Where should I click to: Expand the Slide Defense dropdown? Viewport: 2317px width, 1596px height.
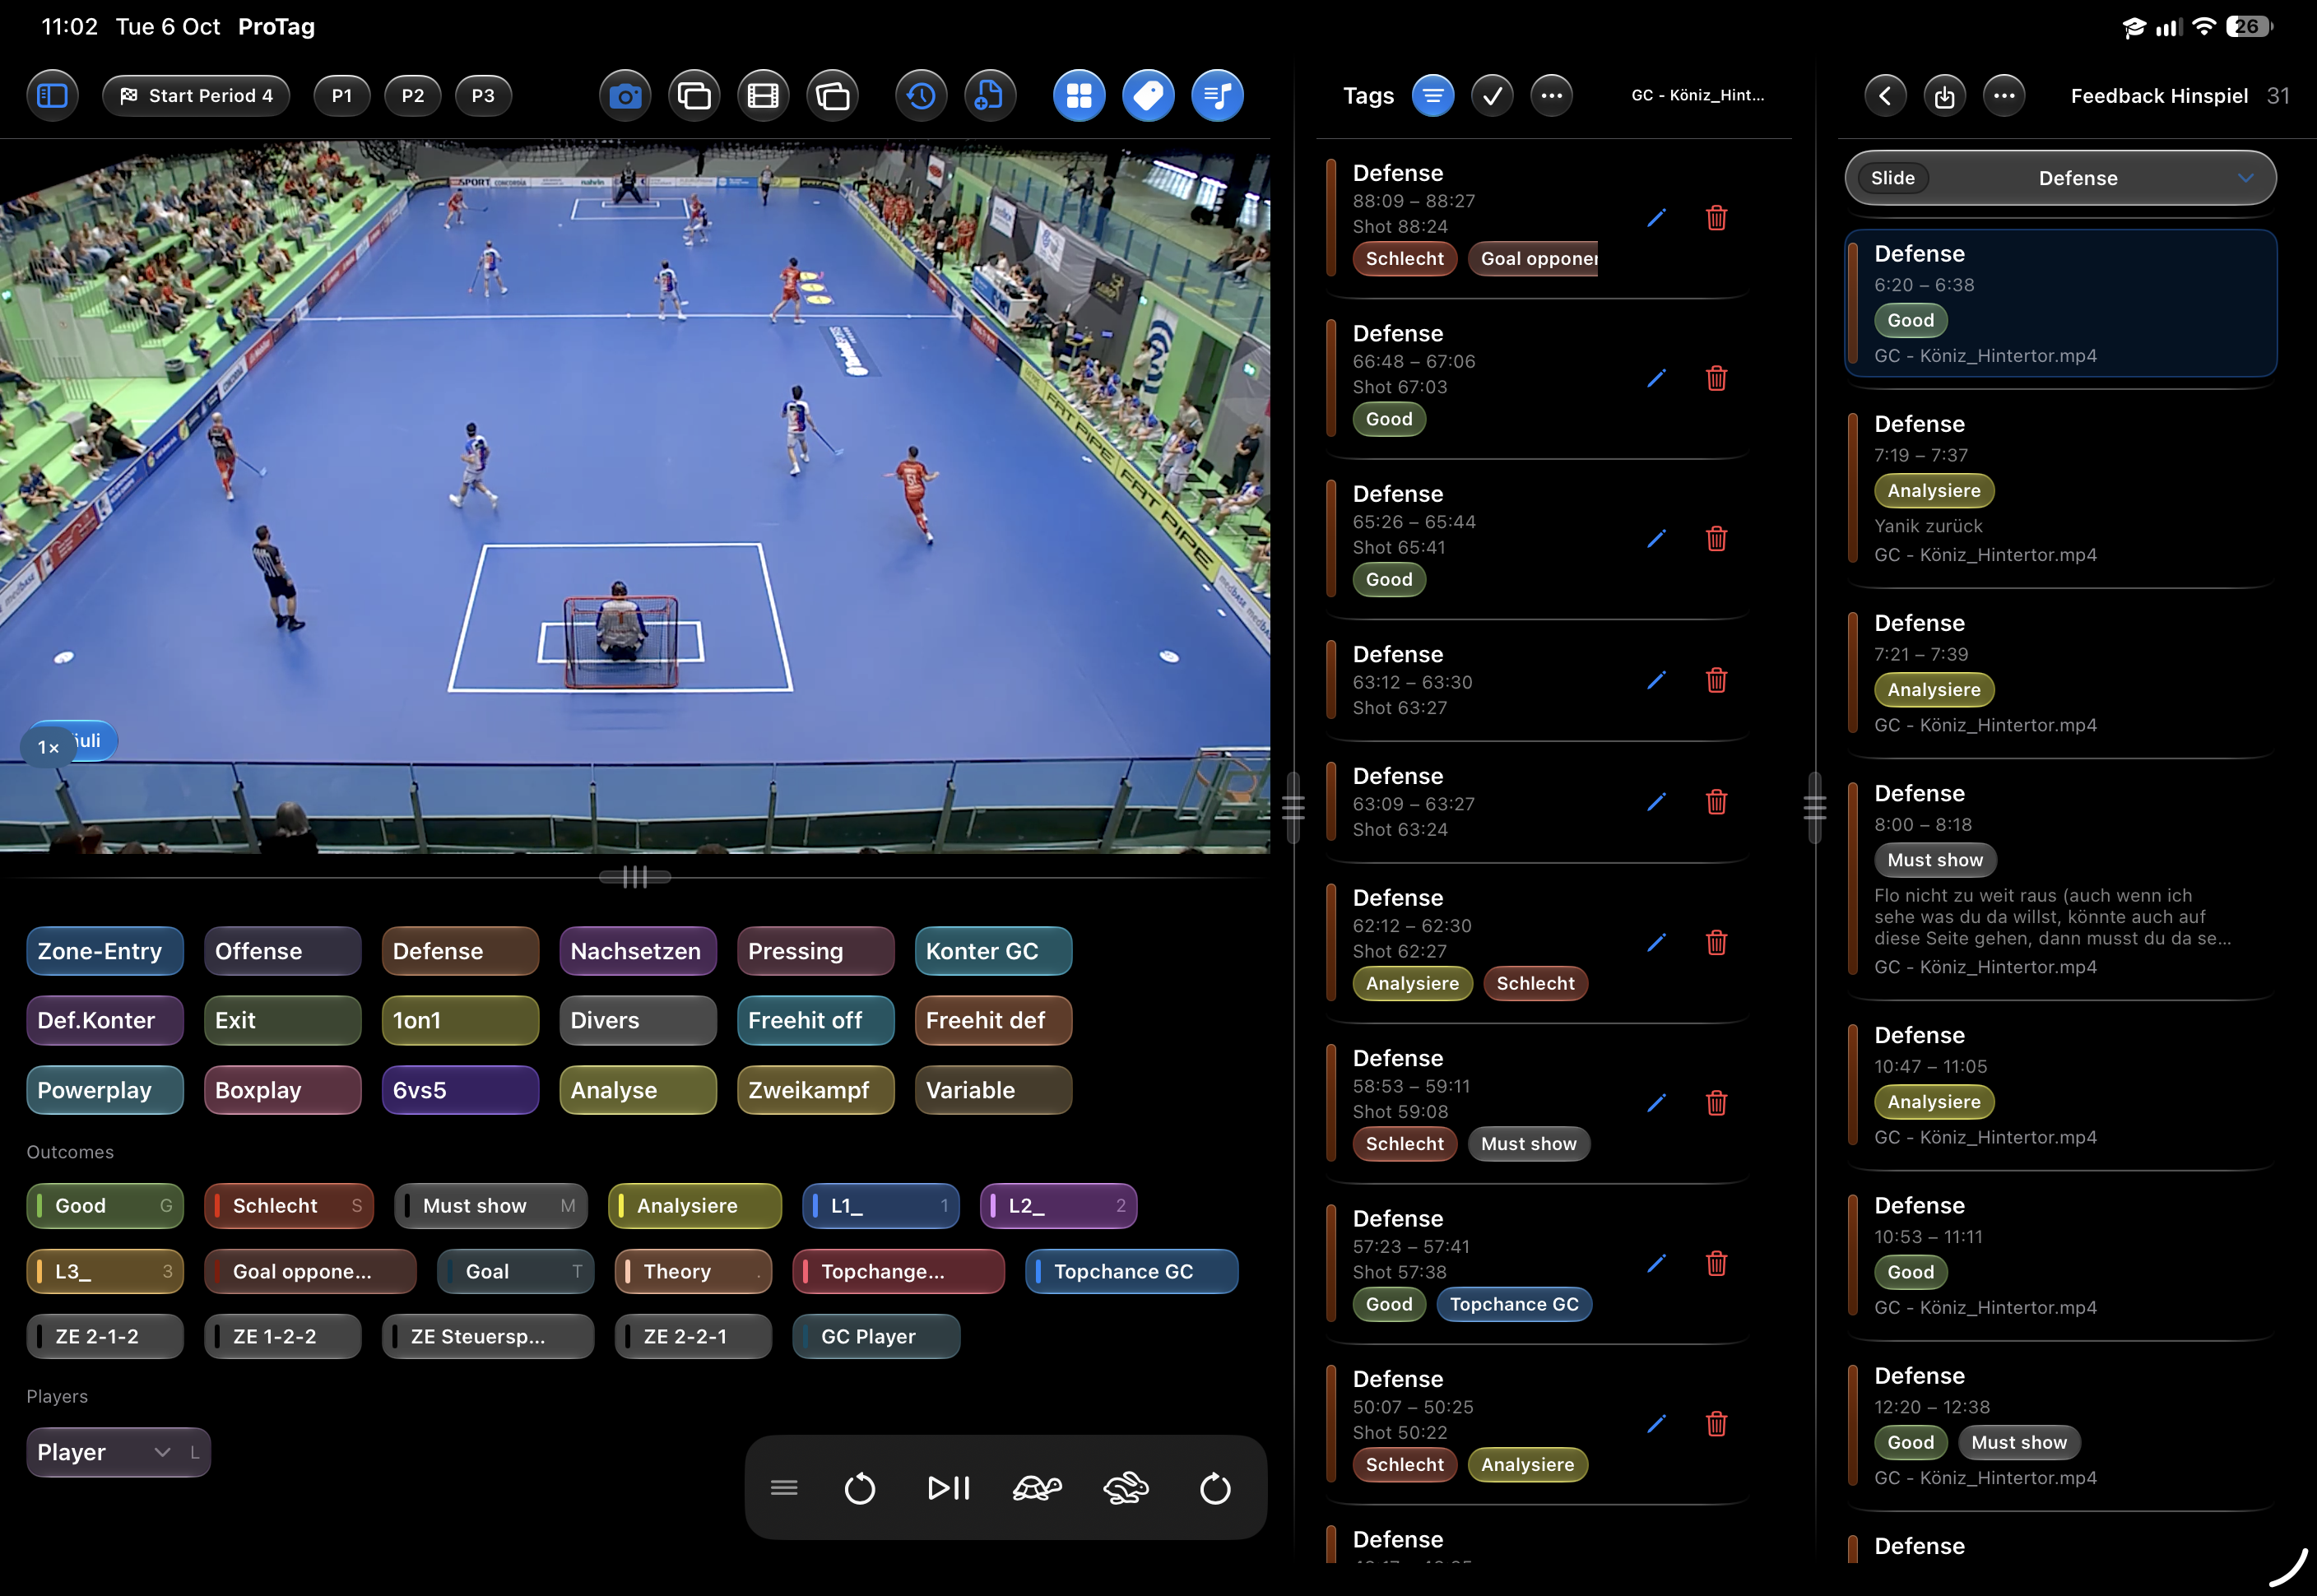coord(2060,178)
